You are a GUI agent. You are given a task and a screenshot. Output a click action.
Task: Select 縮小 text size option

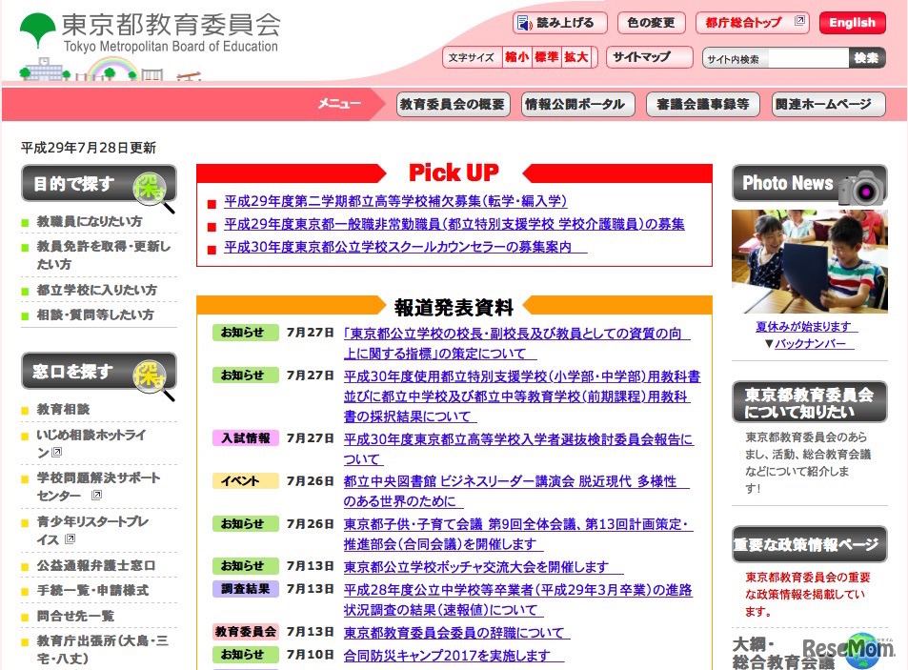(x=516, y=57)
